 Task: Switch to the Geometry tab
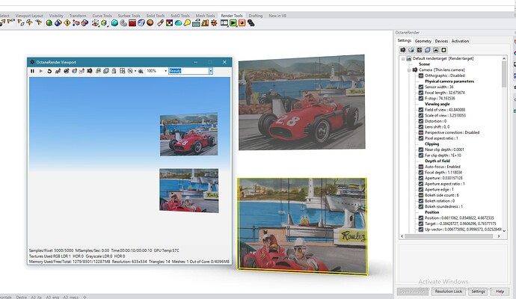coord(423,41)
